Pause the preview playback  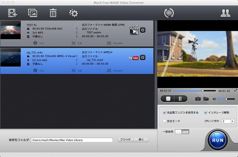pos(180,99)
